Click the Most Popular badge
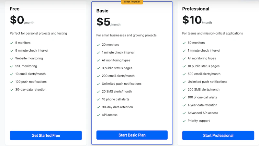This screenshot has height=146, width=259. point(132,2)
